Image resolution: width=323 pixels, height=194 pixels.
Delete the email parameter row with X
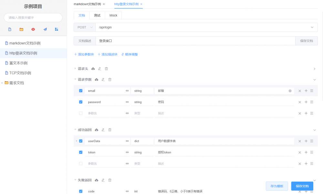299,91
